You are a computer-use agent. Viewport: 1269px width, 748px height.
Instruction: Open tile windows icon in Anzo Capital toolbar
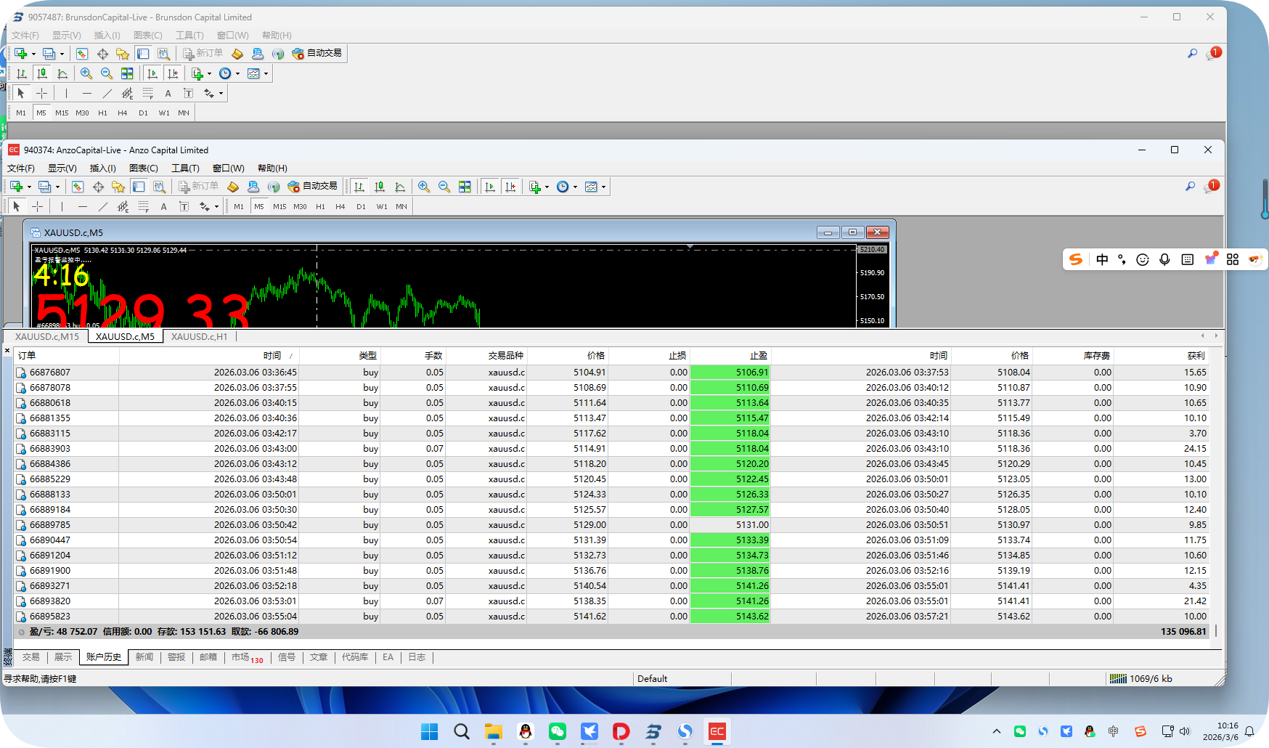(x=465, y=187)
